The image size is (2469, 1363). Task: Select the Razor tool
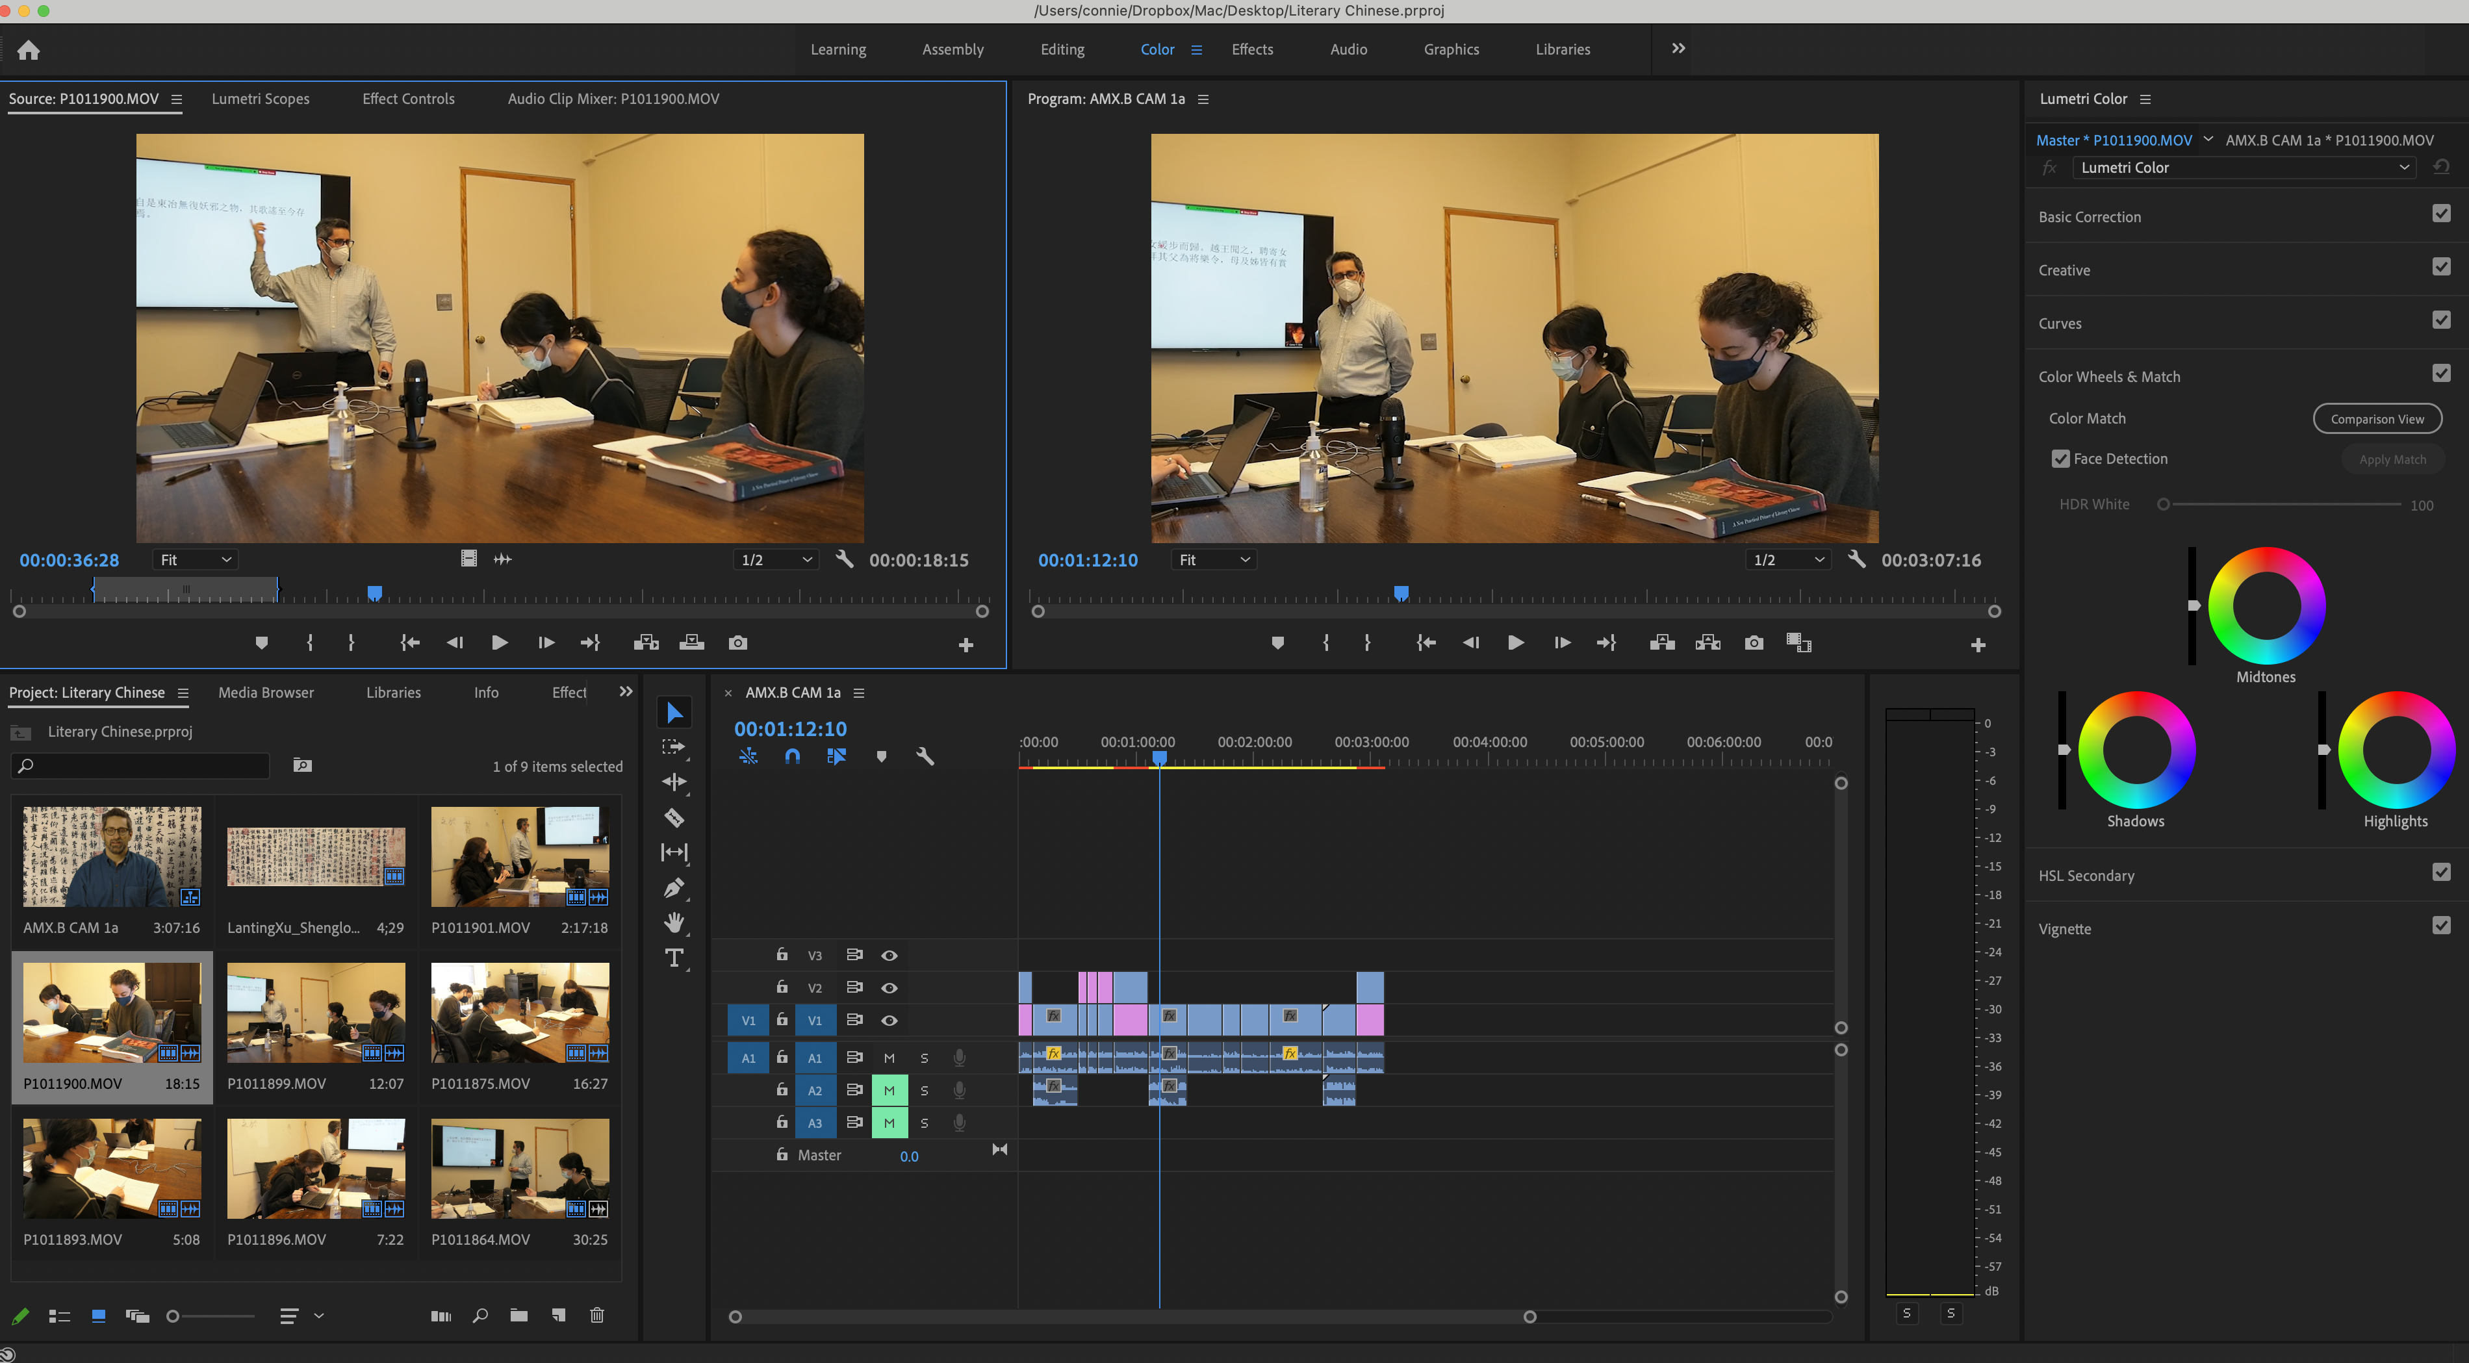[674, 818]
